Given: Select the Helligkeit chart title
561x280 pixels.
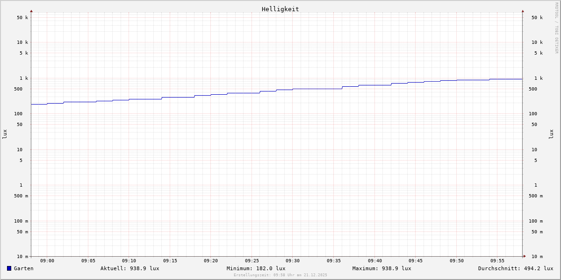Looking at the screenshot, I should click(x=280, y=9).
